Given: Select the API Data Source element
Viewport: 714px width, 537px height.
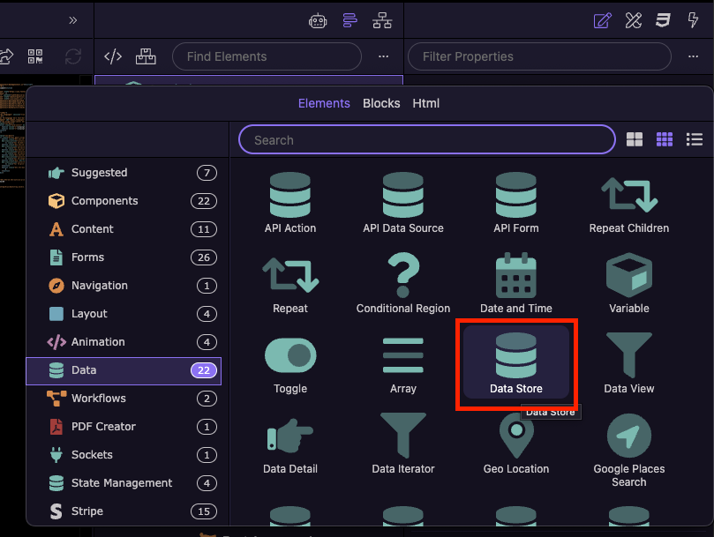Looking at the screenshot, I should point(403,203).
